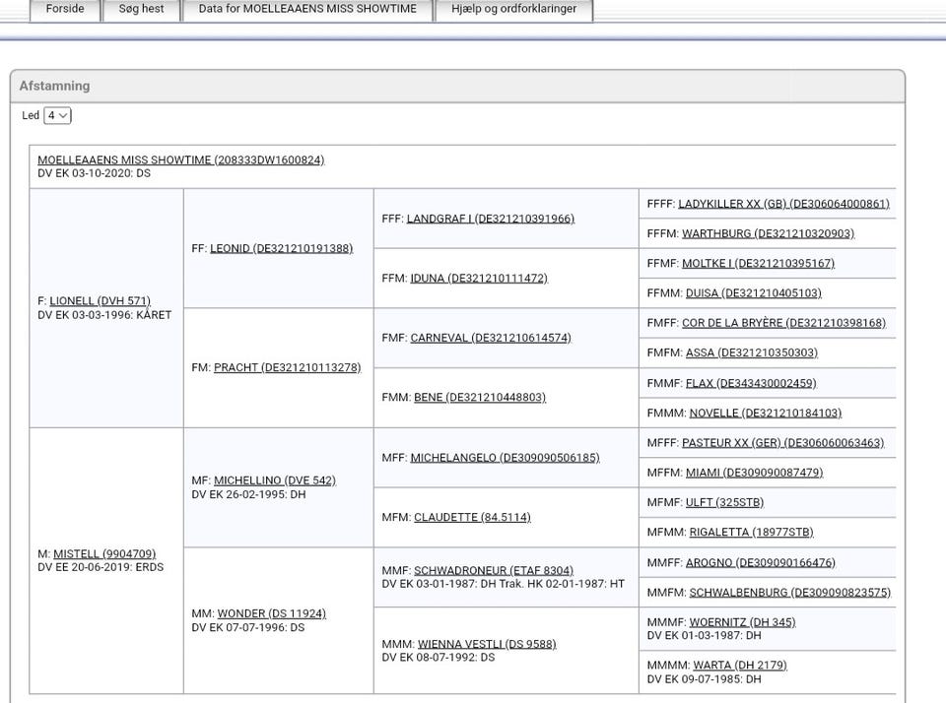
Task: Open WARTA (DH 2179) link
Action: click(x=740, y=665)
